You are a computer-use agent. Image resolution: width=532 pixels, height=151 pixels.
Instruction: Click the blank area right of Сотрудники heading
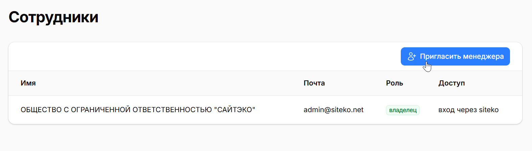pyautogui.click(x=304, y=17)
